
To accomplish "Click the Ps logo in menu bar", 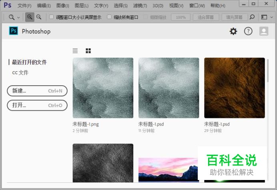I will (x=8, y=5).
